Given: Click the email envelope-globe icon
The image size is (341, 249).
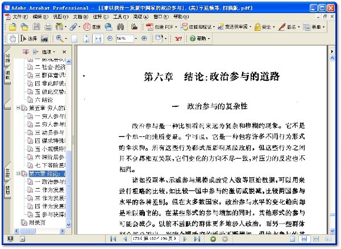Looking at the screenshot, I should [x=109, y=27].
